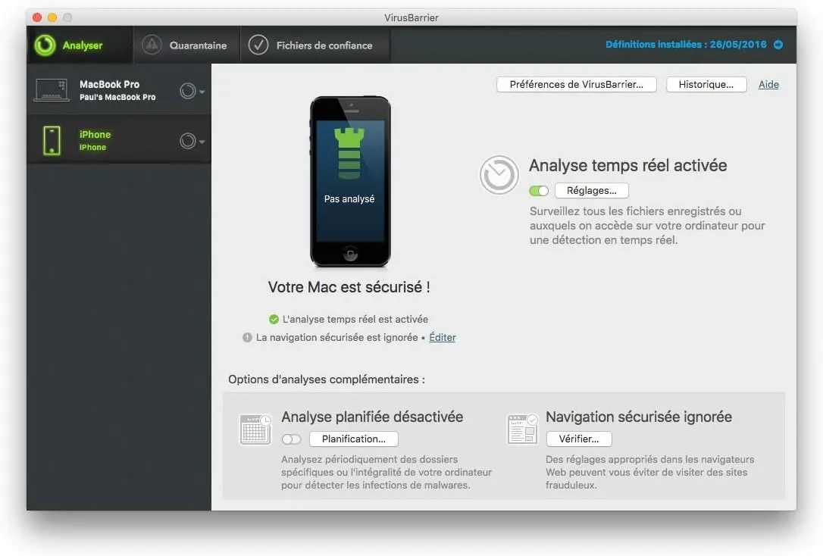Open Préférences de VirusBarrier
The image size is (823, 556).
576,84
